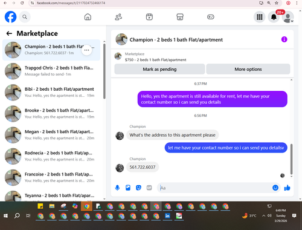Open File Explorer in the taskbar
This screenshot has width=302, height=230.
click(x=52, y=206)
